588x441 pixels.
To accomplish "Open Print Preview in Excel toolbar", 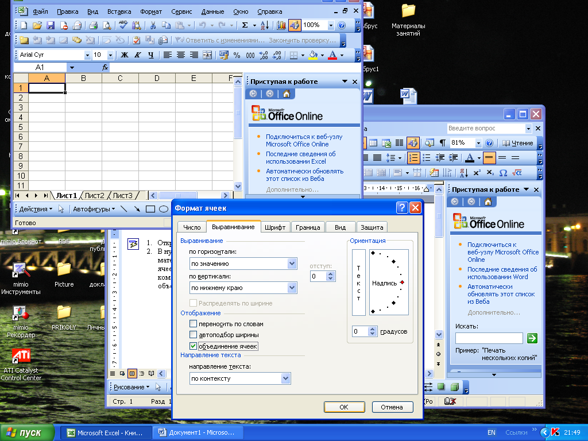I will [x=107, y=25].
